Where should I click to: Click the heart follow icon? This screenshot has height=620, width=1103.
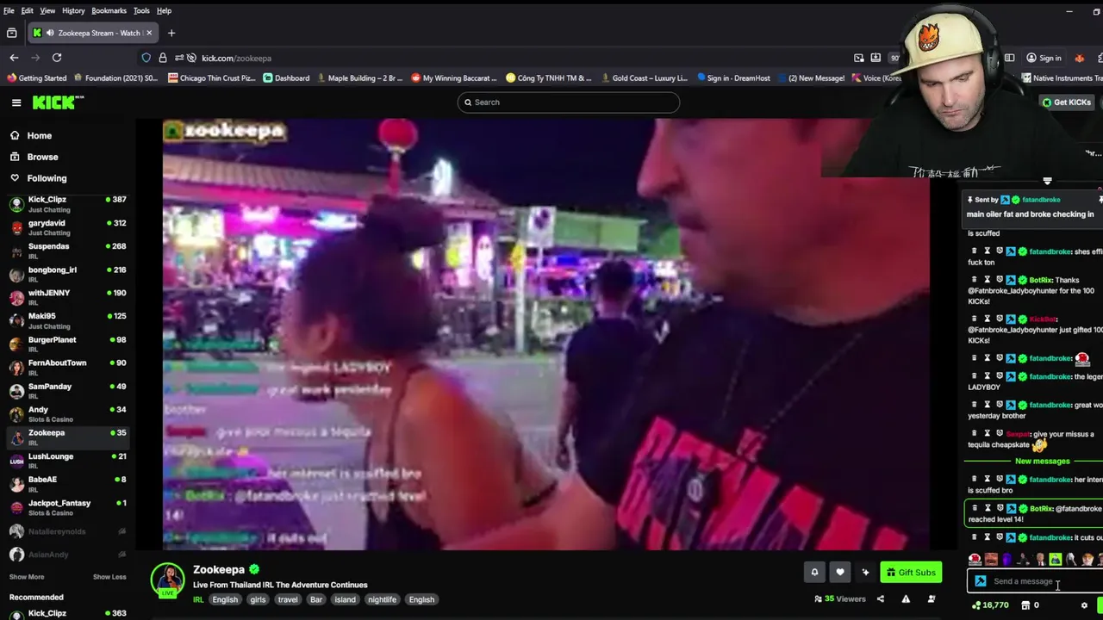click(840, 573)
